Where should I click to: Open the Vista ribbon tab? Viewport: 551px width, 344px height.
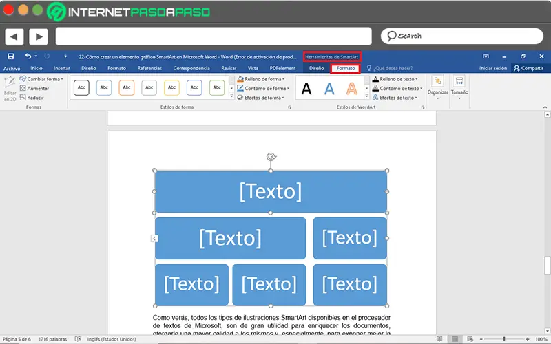tap(253, 68)
